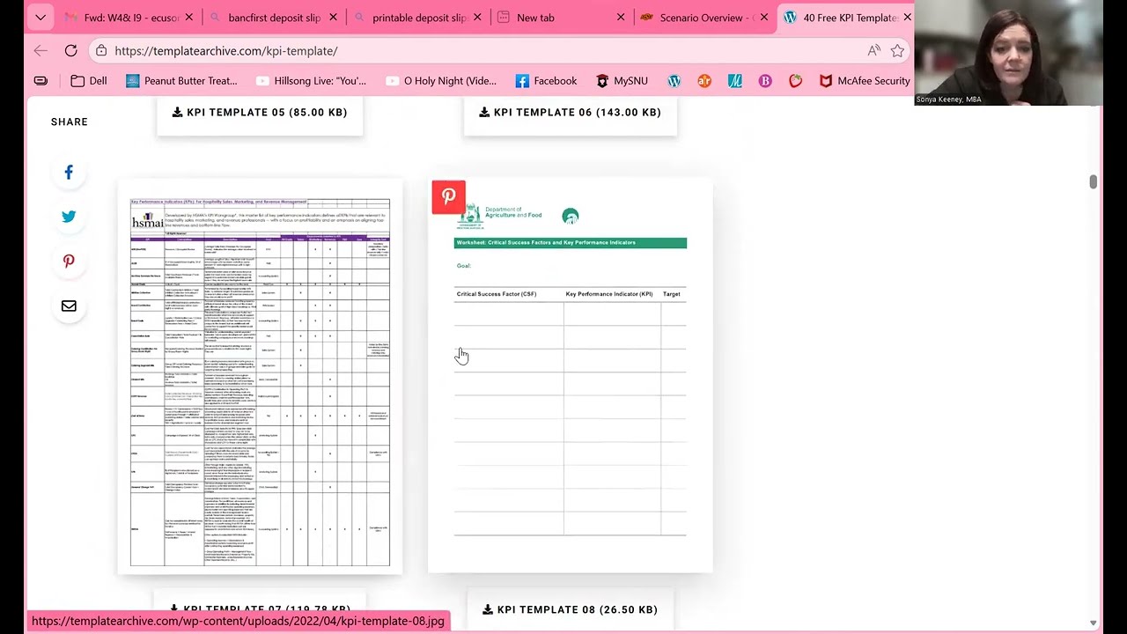Image resolution: width=1127 pixels, height=634 pixels.
Task: Click the red Pinterest save badge on template 08
Action: [x=448, y=197]
